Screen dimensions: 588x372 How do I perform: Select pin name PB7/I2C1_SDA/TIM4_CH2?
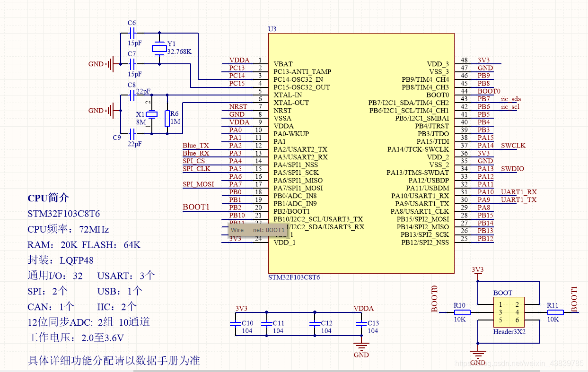(409, 103)
